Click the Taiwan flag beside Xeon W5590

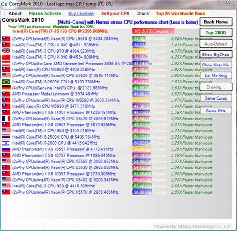click(x=6, y=100)
